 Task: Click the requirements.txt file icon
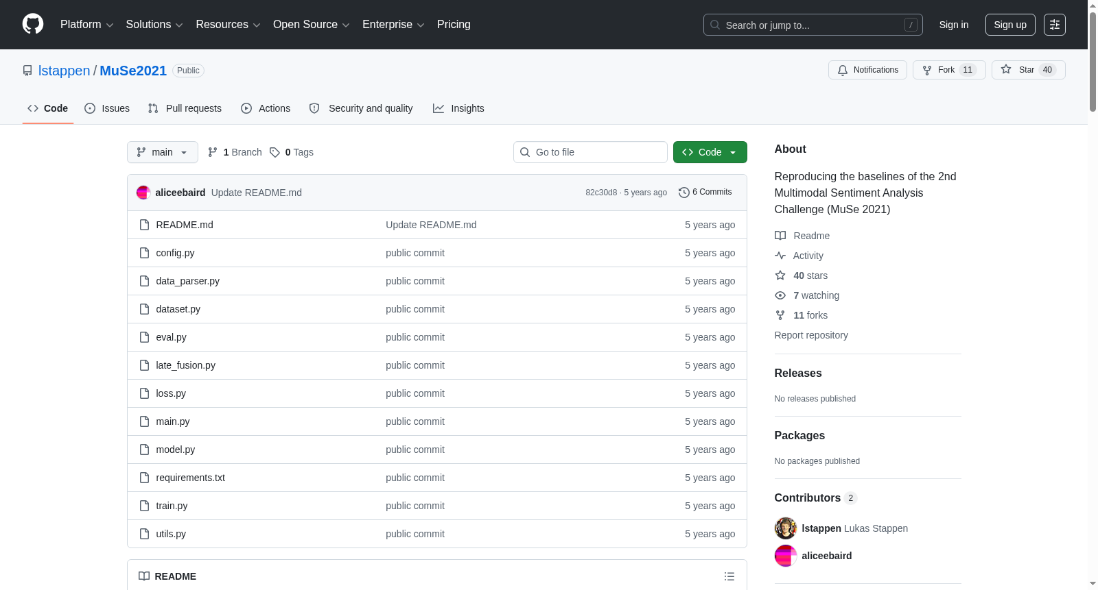coord(144,478)
